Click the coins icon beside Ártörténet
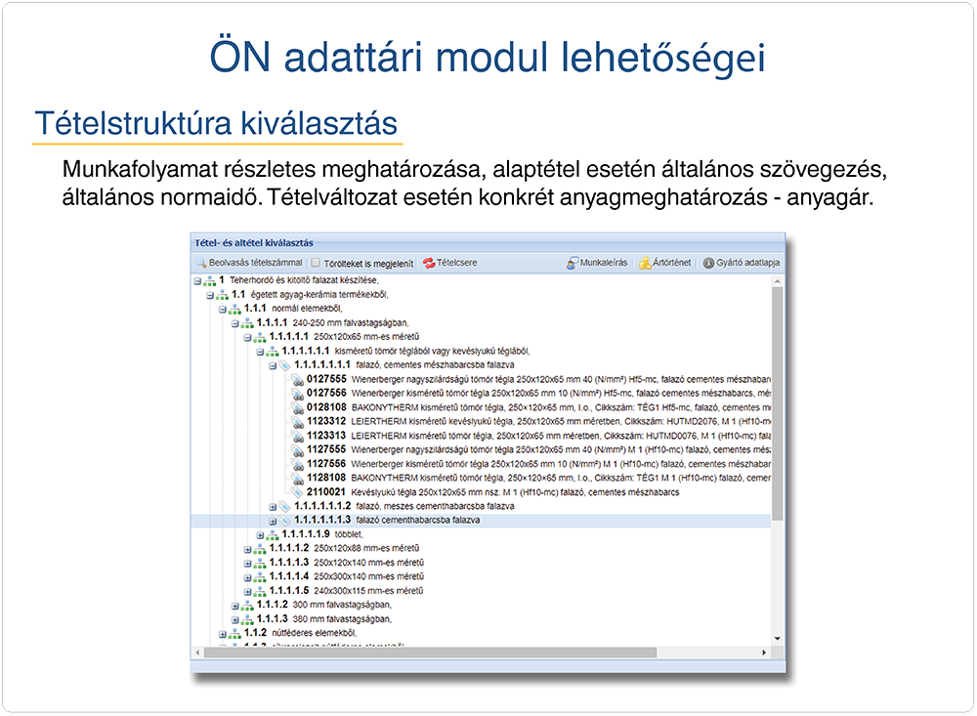Screen dimensions: 977x716 click(x=645, y=263)
